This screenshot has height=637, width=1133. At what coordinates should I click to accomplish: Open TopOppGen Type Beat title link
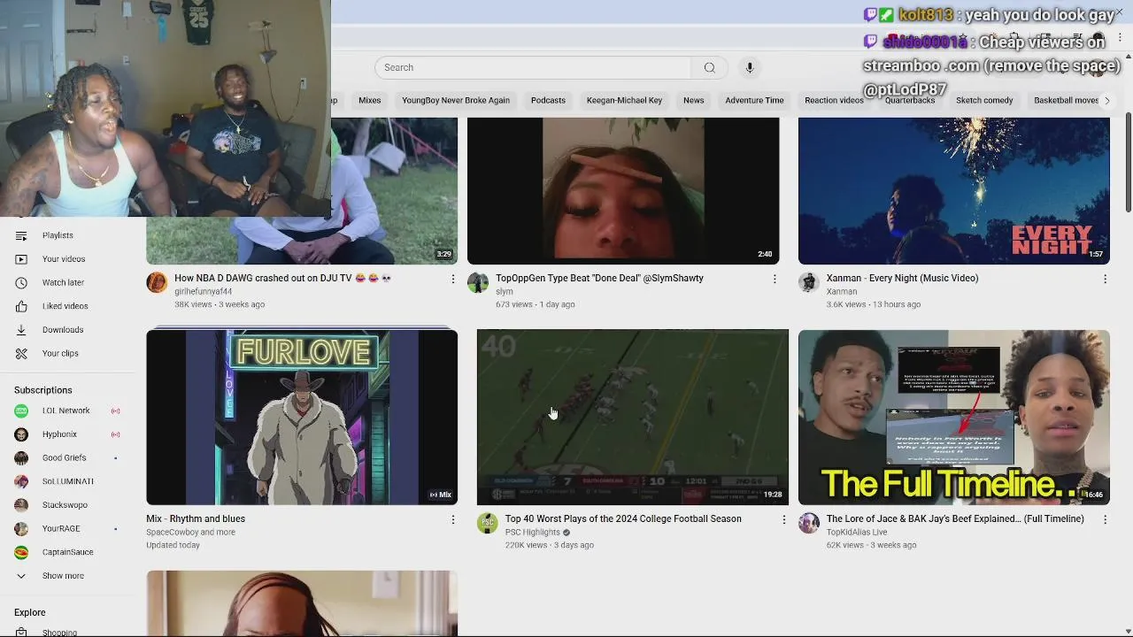[x=599, y=279]
